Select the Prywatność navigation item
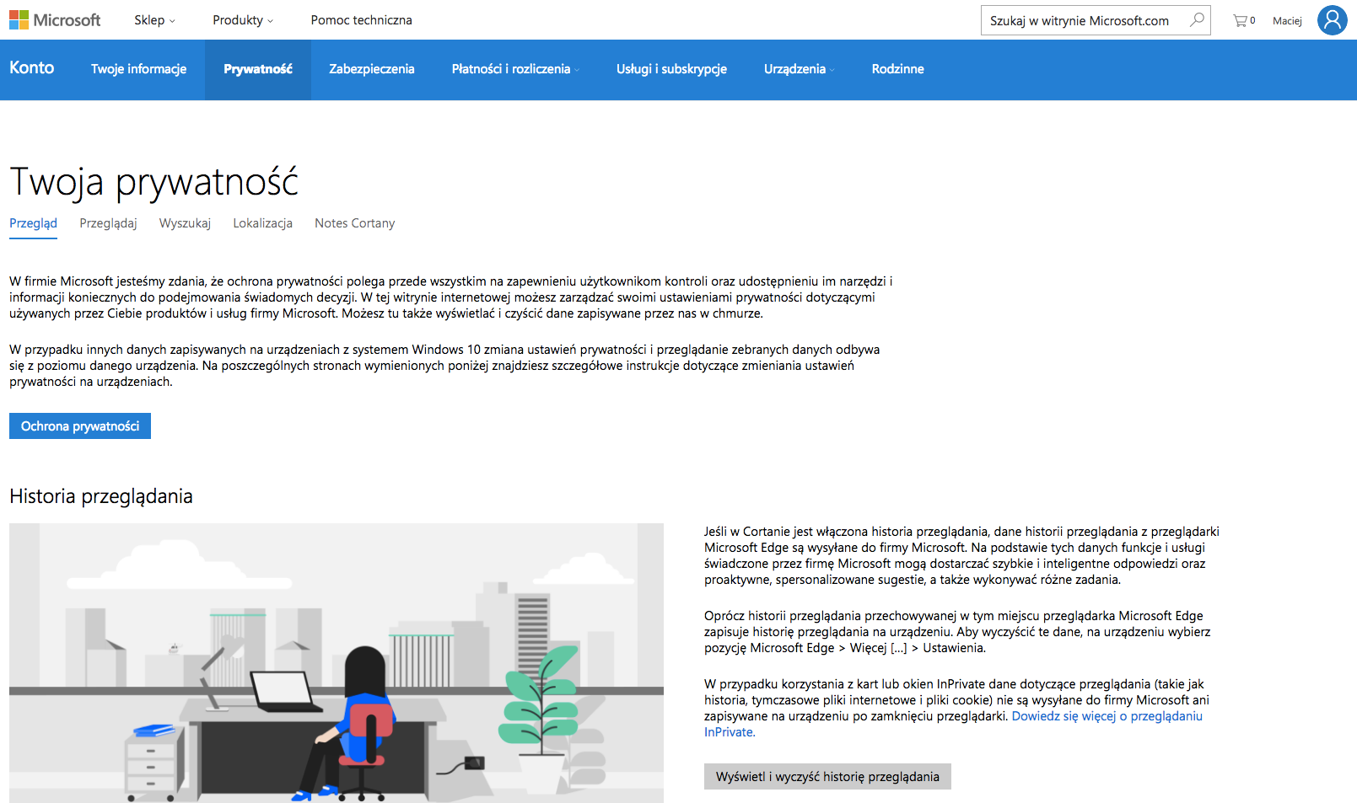 (x=258, y=69)
